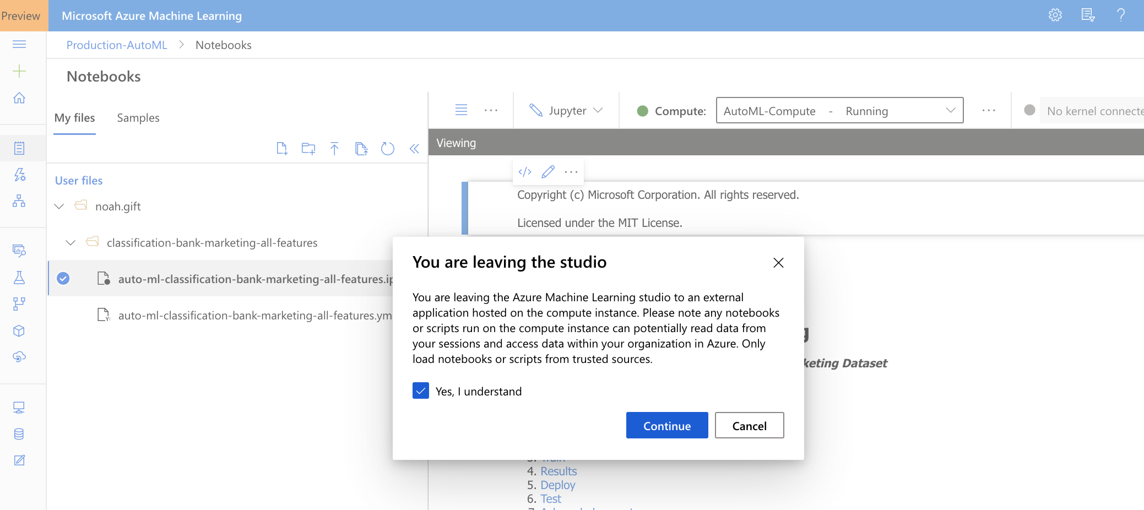Switch to the Samples tab
1144x510 pixels.
coord(138,117)
